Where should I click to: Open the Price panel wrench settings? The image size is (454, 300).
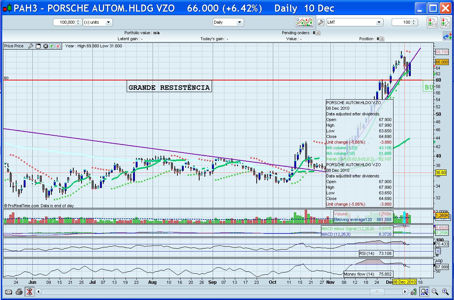pos(31,46)
